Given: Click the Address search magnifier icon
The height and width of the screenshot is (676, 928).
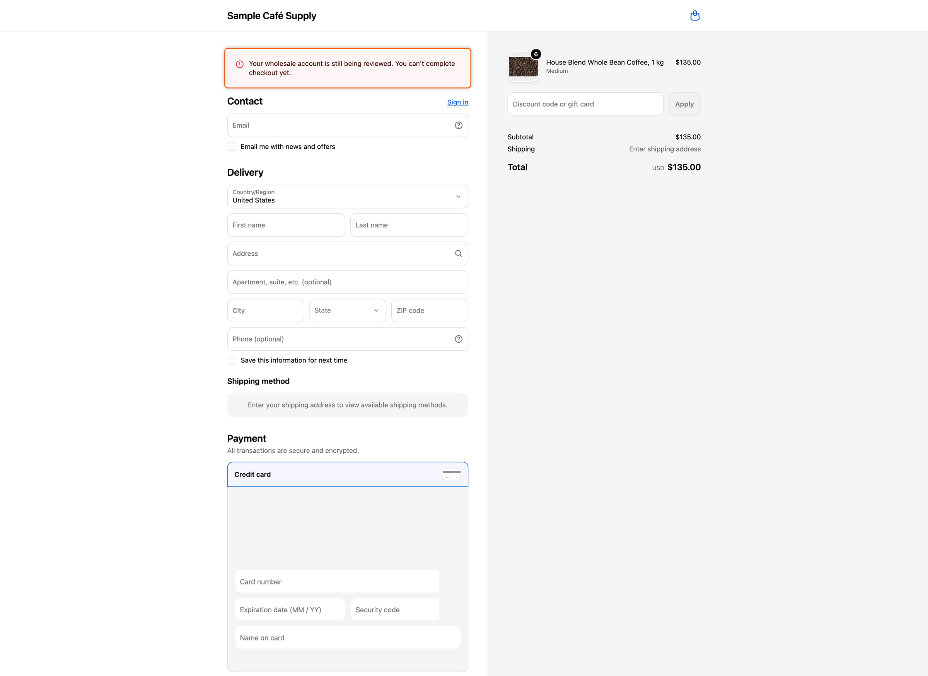Looking at the screenshot, I should pyautogui.click(x=458, y=253).
